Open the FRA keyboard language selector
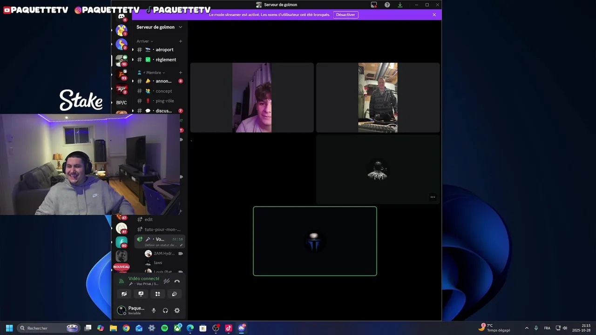Image resolution: width=596 pixels, height=335 pixels. (547, 328)
